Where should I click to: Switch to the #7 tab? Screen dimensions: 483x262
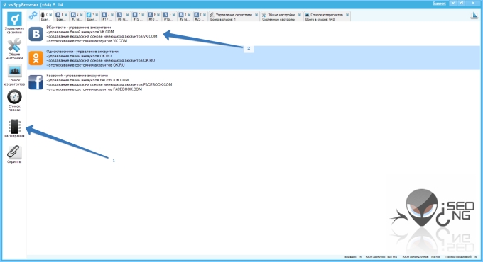(x=77, y=16)
